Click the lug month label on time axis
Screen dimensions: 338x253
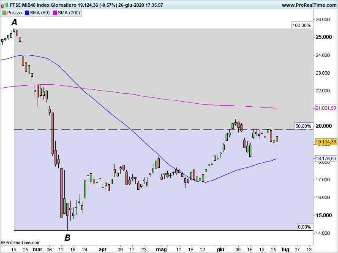[x=286, y=250]
